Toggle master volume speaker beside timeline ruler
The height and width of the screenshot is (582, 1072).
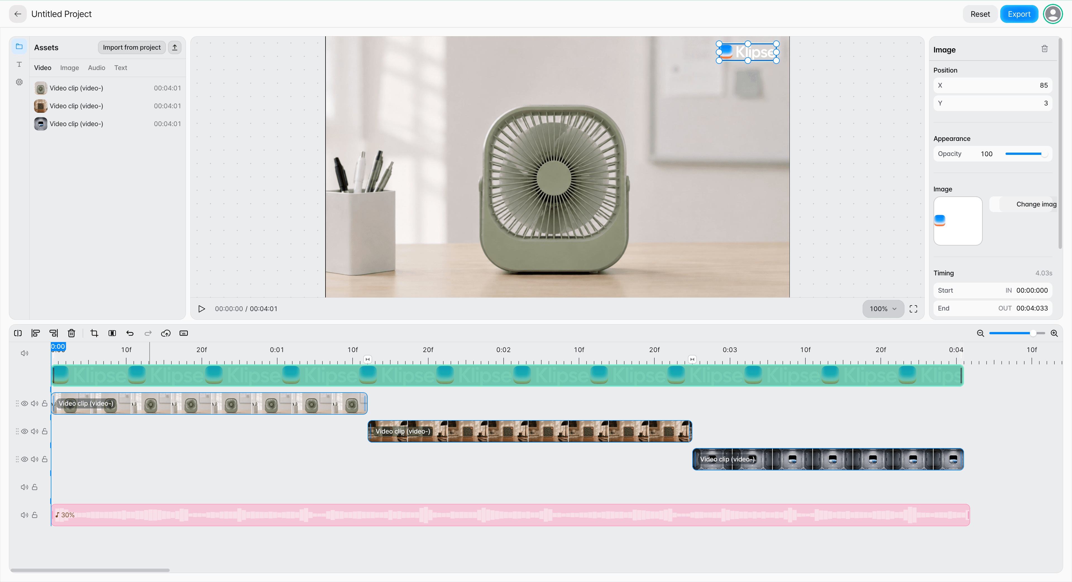coord(25,353)
